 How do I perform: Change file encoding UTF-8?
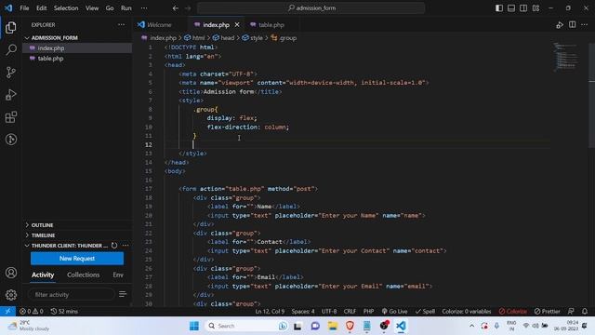[x=329, y=311]
